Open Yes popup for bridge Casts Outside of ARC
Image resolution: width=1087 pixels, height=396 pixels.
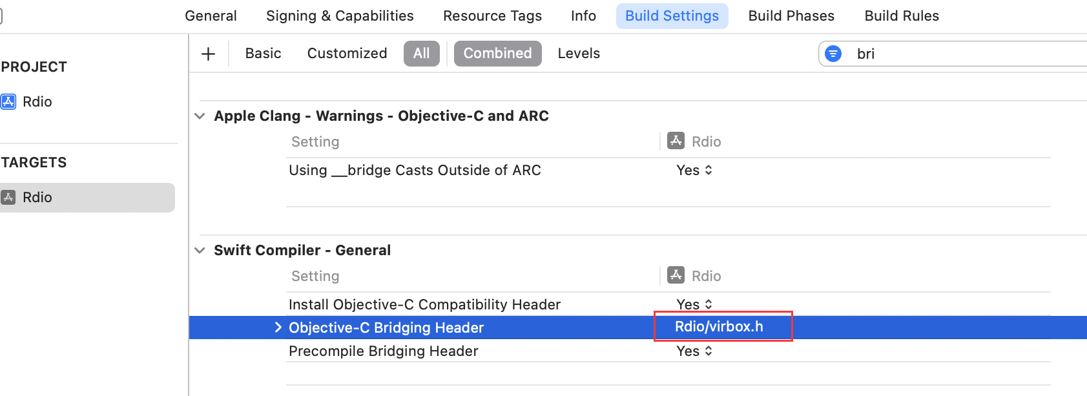point(694,170)
